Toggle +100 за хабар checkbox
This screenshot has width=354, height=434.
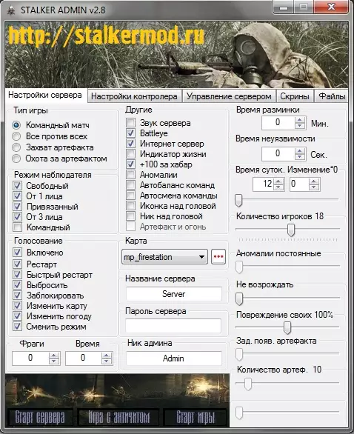130,164
